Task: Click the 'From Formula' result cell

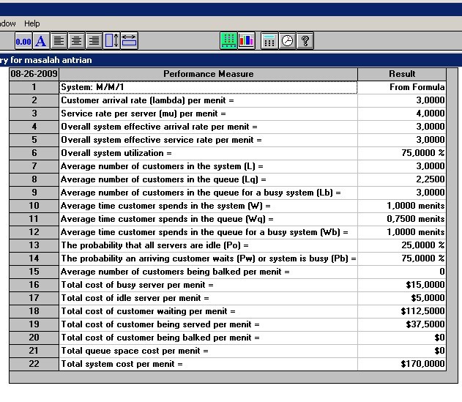Action: 402,87
